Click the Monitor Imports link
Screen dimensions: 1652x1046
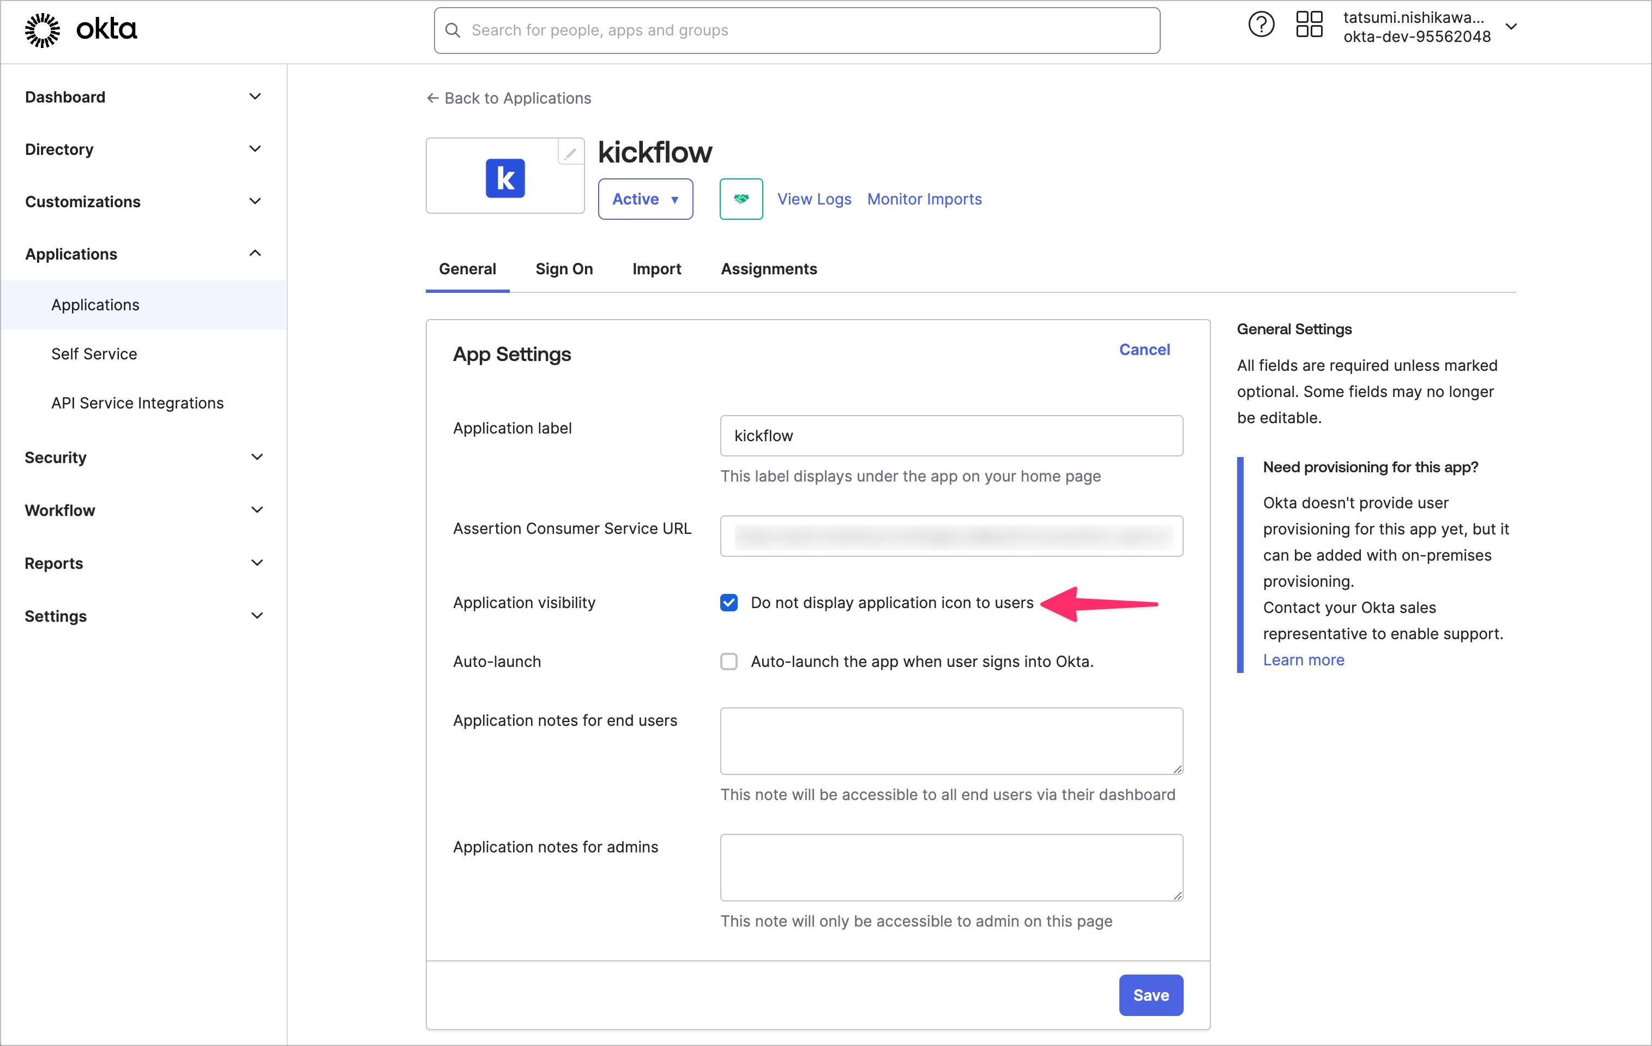coord(924,199)
